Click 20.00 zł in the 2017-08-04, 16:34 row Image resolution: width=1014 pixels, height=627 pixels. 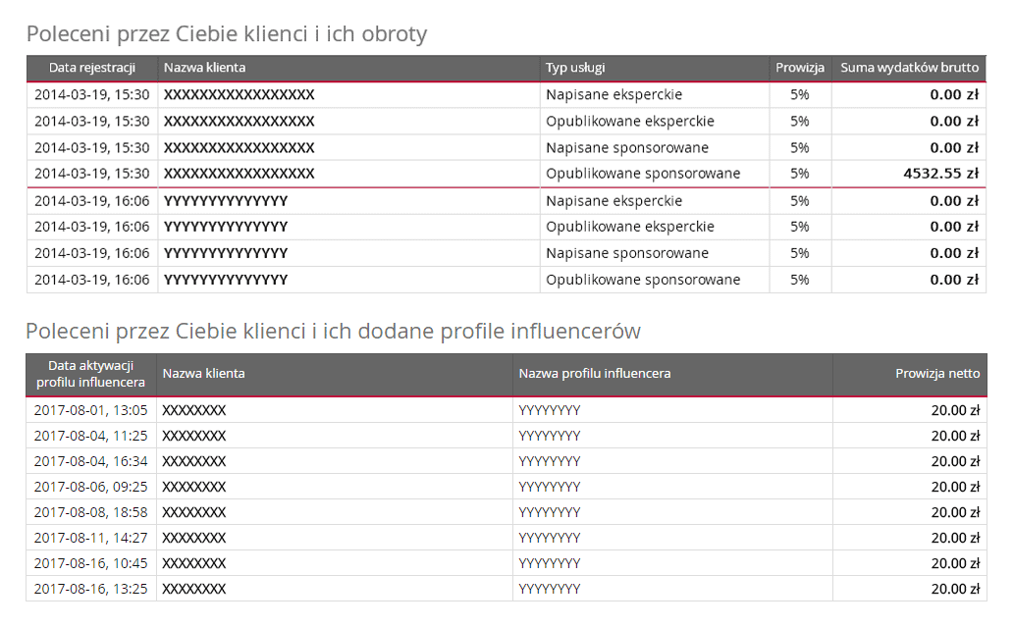(x=956, y=461)
